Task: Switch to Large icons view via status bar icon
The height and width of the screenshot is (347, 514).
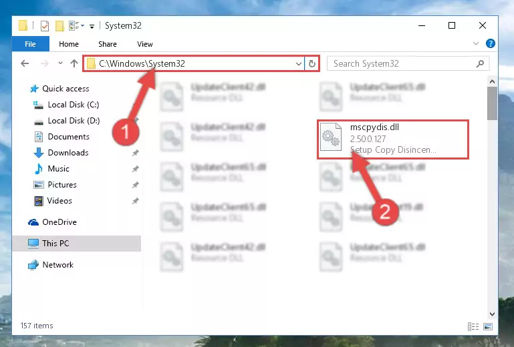Action: pyautogui.click(x=488, y=327)
